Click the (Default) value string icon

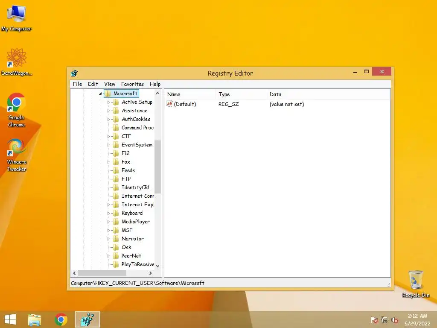pyautogui.click(x=170, y=104)
